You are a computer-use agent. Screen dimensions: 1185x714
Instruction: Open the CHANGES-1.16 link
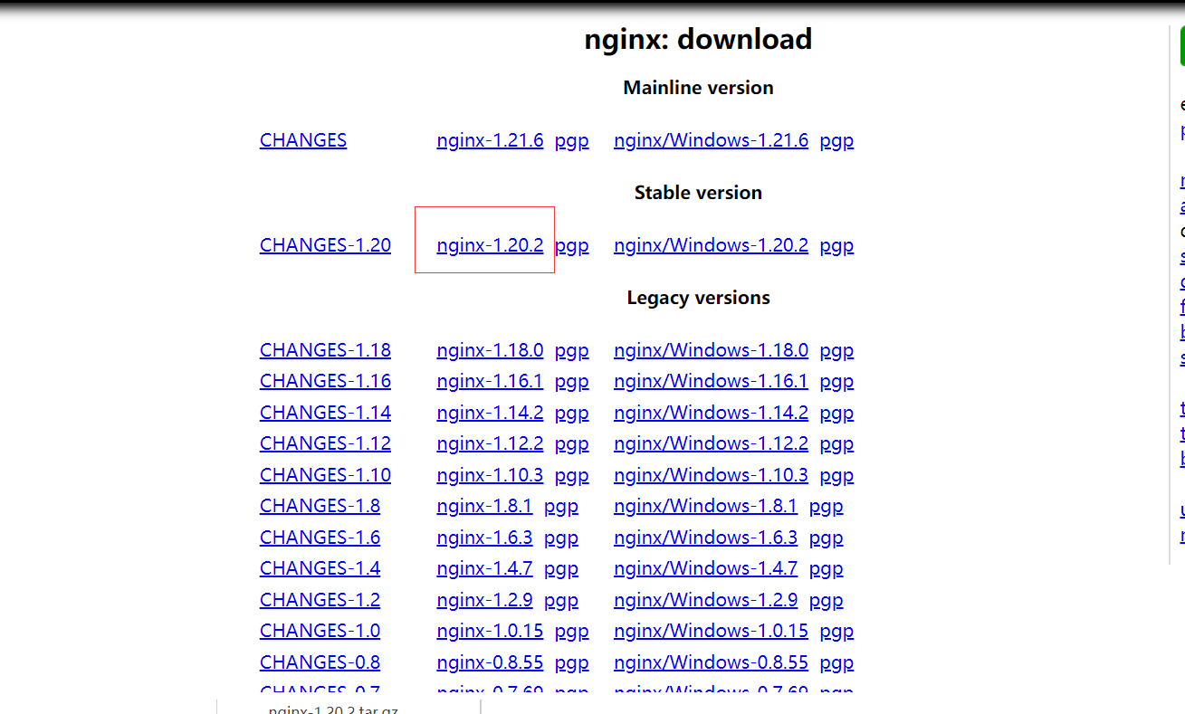point(325,381)
